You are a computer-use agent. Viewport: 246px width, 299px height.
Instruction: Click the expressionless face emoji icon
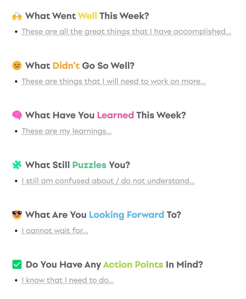17,66
